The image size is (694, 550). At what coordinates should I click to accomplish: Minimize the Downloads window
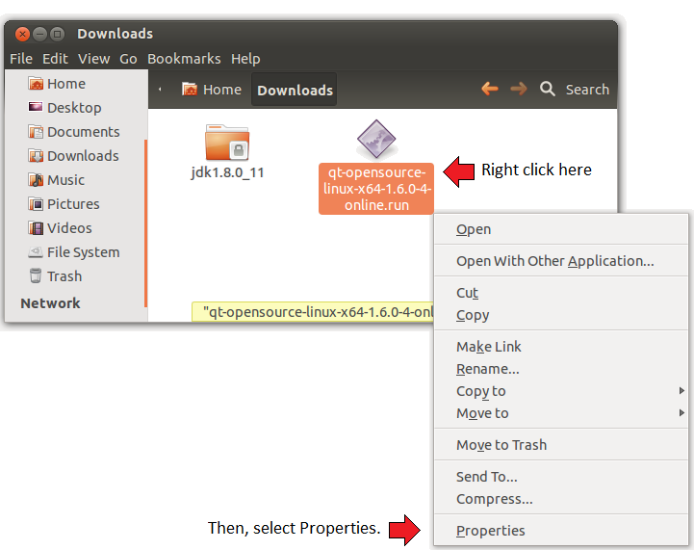click(x=39, y=34)
